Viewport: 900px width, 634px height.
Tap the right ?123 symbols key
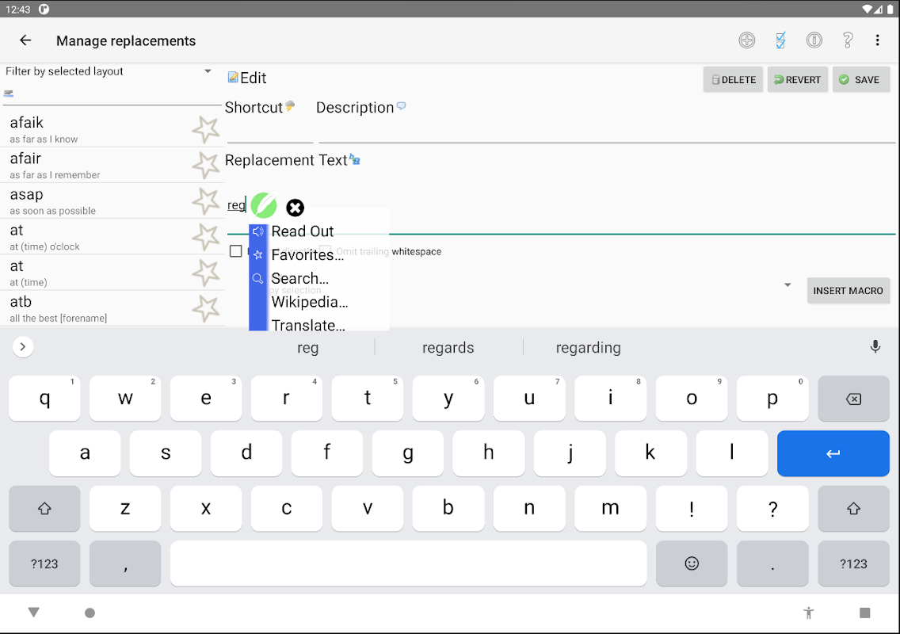click(853, 563)
